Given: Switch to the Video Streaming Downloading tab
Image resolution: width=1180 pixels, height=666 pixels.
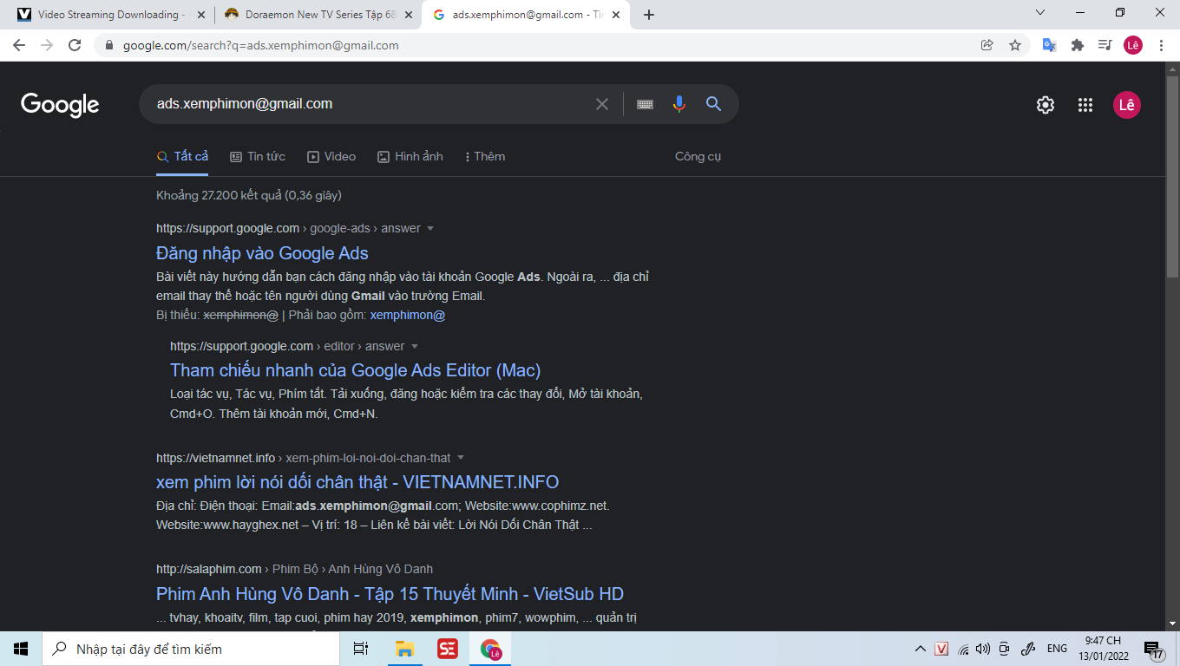Looking at the screenshot, I should [x=110, y=15].
